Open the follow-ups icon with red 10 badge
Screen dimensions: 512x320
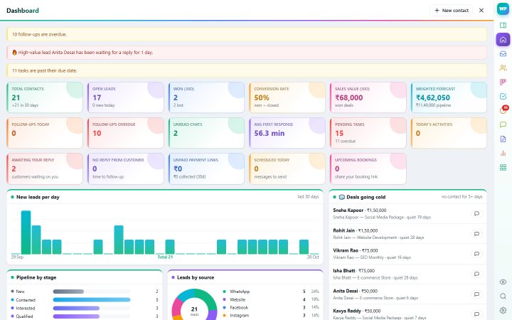pyautogui.click(x=503, y=110)
